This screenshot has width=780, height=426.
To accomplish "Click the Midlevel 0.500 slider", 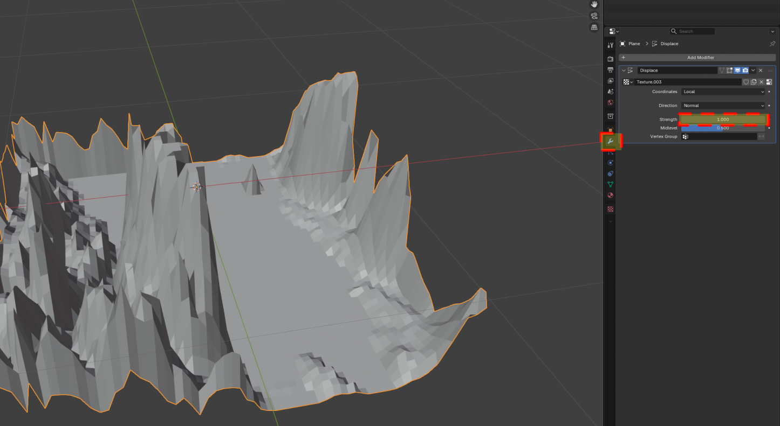I will [x=723, y=128].
